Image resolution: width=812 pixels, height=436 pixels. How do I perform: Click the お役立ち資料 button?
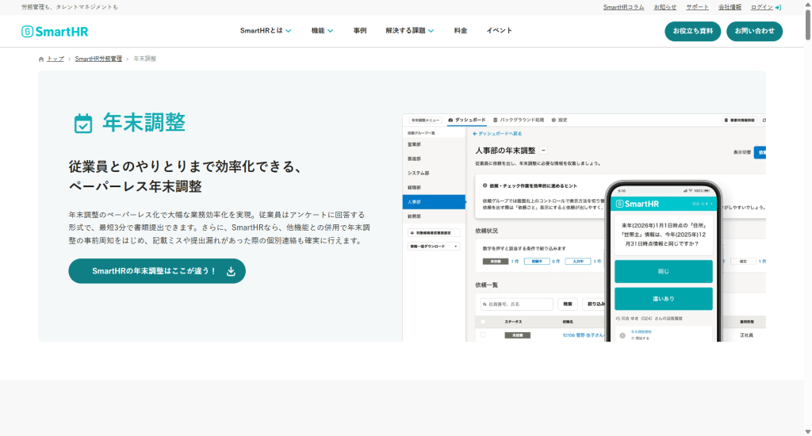point(692,31)
